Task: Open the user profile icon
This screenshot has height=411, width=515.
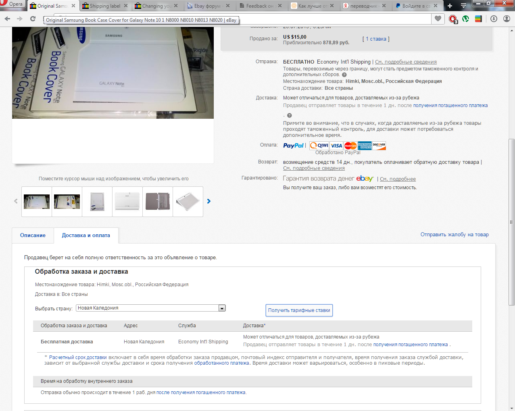Action: [507, 19]
